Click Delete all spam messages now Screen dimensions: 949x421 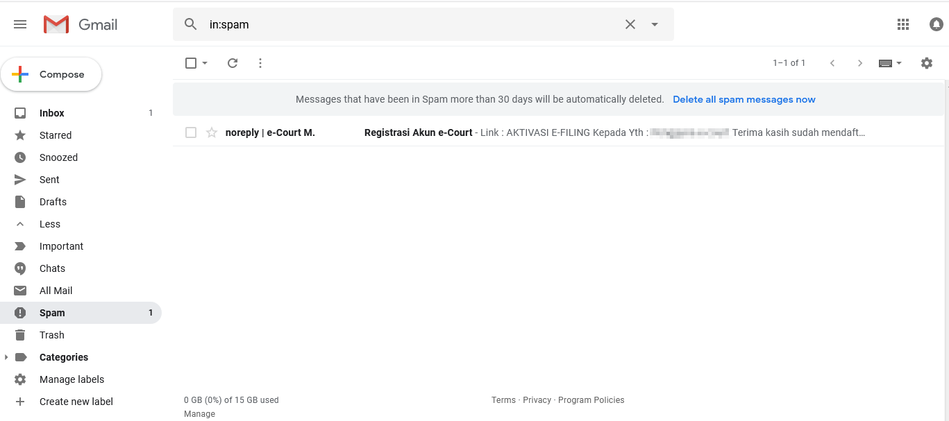point(744,99)
